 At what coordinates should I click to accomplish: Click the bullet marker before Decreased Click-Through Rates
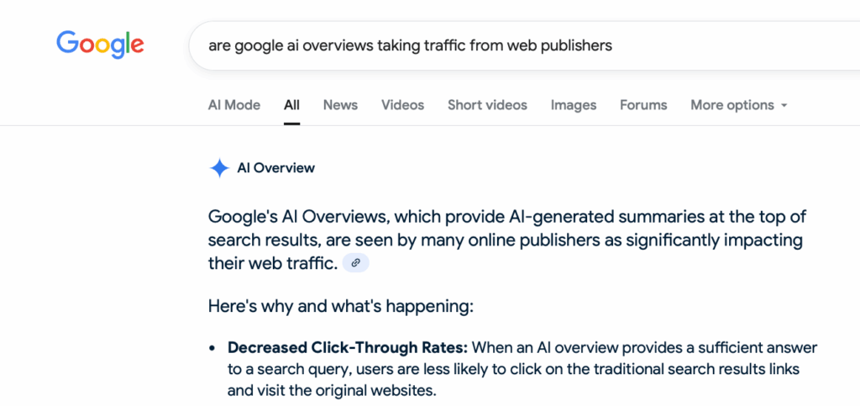tap(213, 348)
